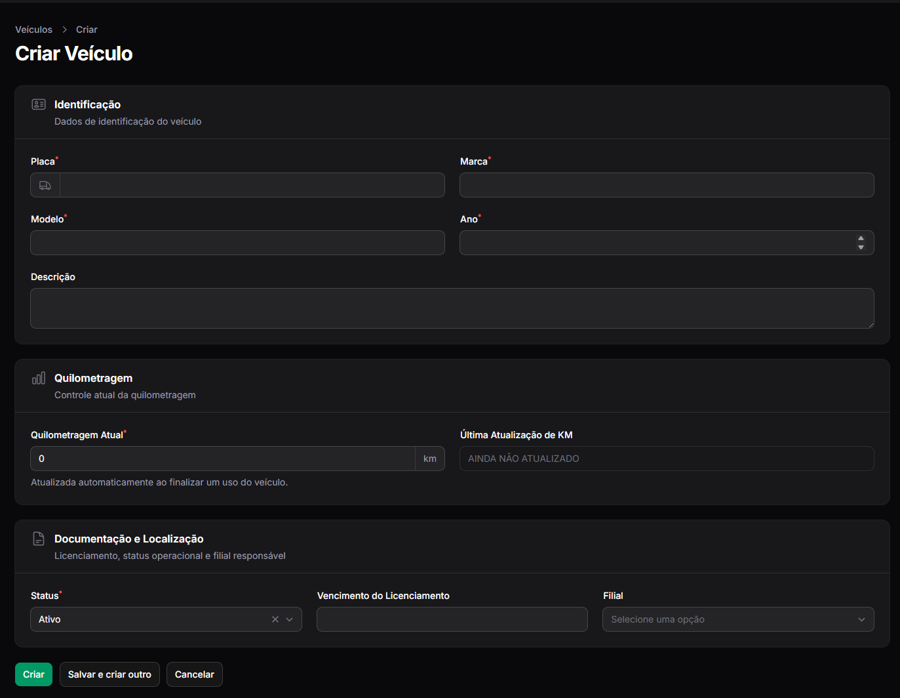The height and width of the screenshot is (698, 900).
Task: Click the Quilometragem bar chart icon
Action: click(x=39, y=378)
